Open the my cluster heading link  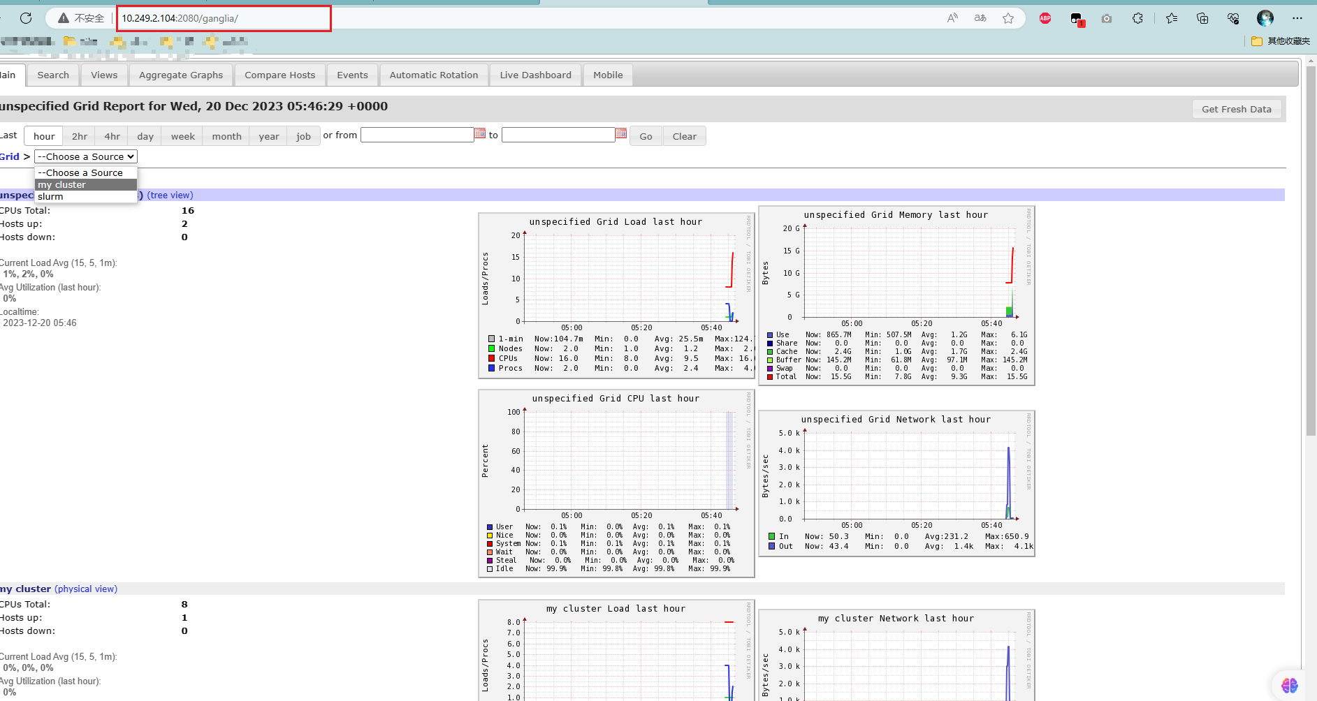(x=26, y=589)
